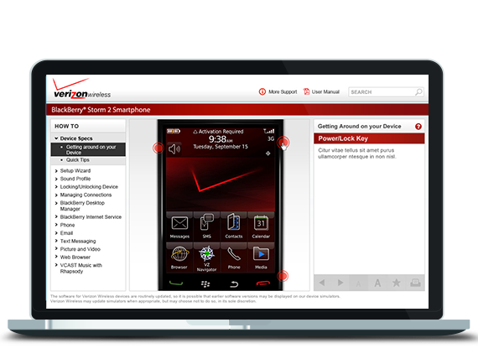Collapse the Device Specs section
The height and width of the screenshot is (364, 478).
pos(73,138)
